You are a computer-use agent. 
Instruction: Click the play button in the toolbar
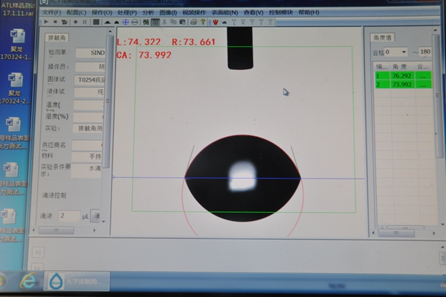click(x=46, y=22)
